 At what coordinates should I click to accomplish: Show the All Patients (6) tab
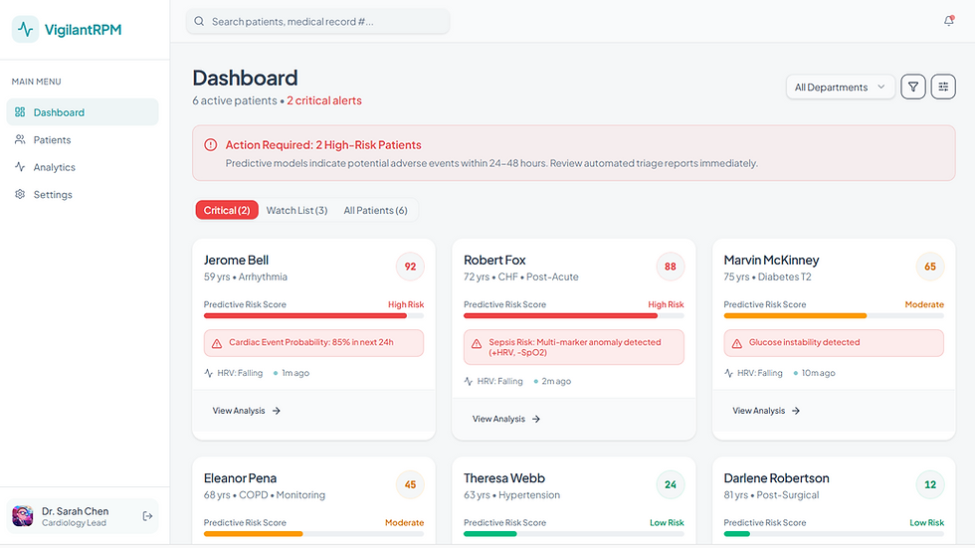click(376, 210)
